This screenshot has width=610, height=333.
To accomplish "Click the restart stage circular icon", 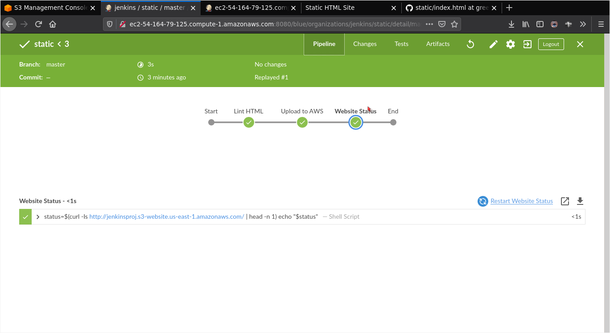I will 482,201.
